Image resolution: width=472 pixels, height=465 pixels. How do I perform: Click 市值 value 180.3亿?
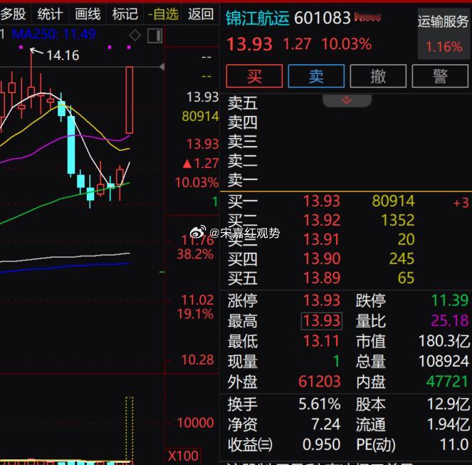click(x=444, y=341)
